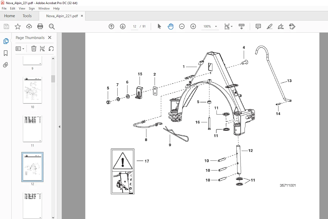Click part label 15 above the bracket

tap(140, 74)
